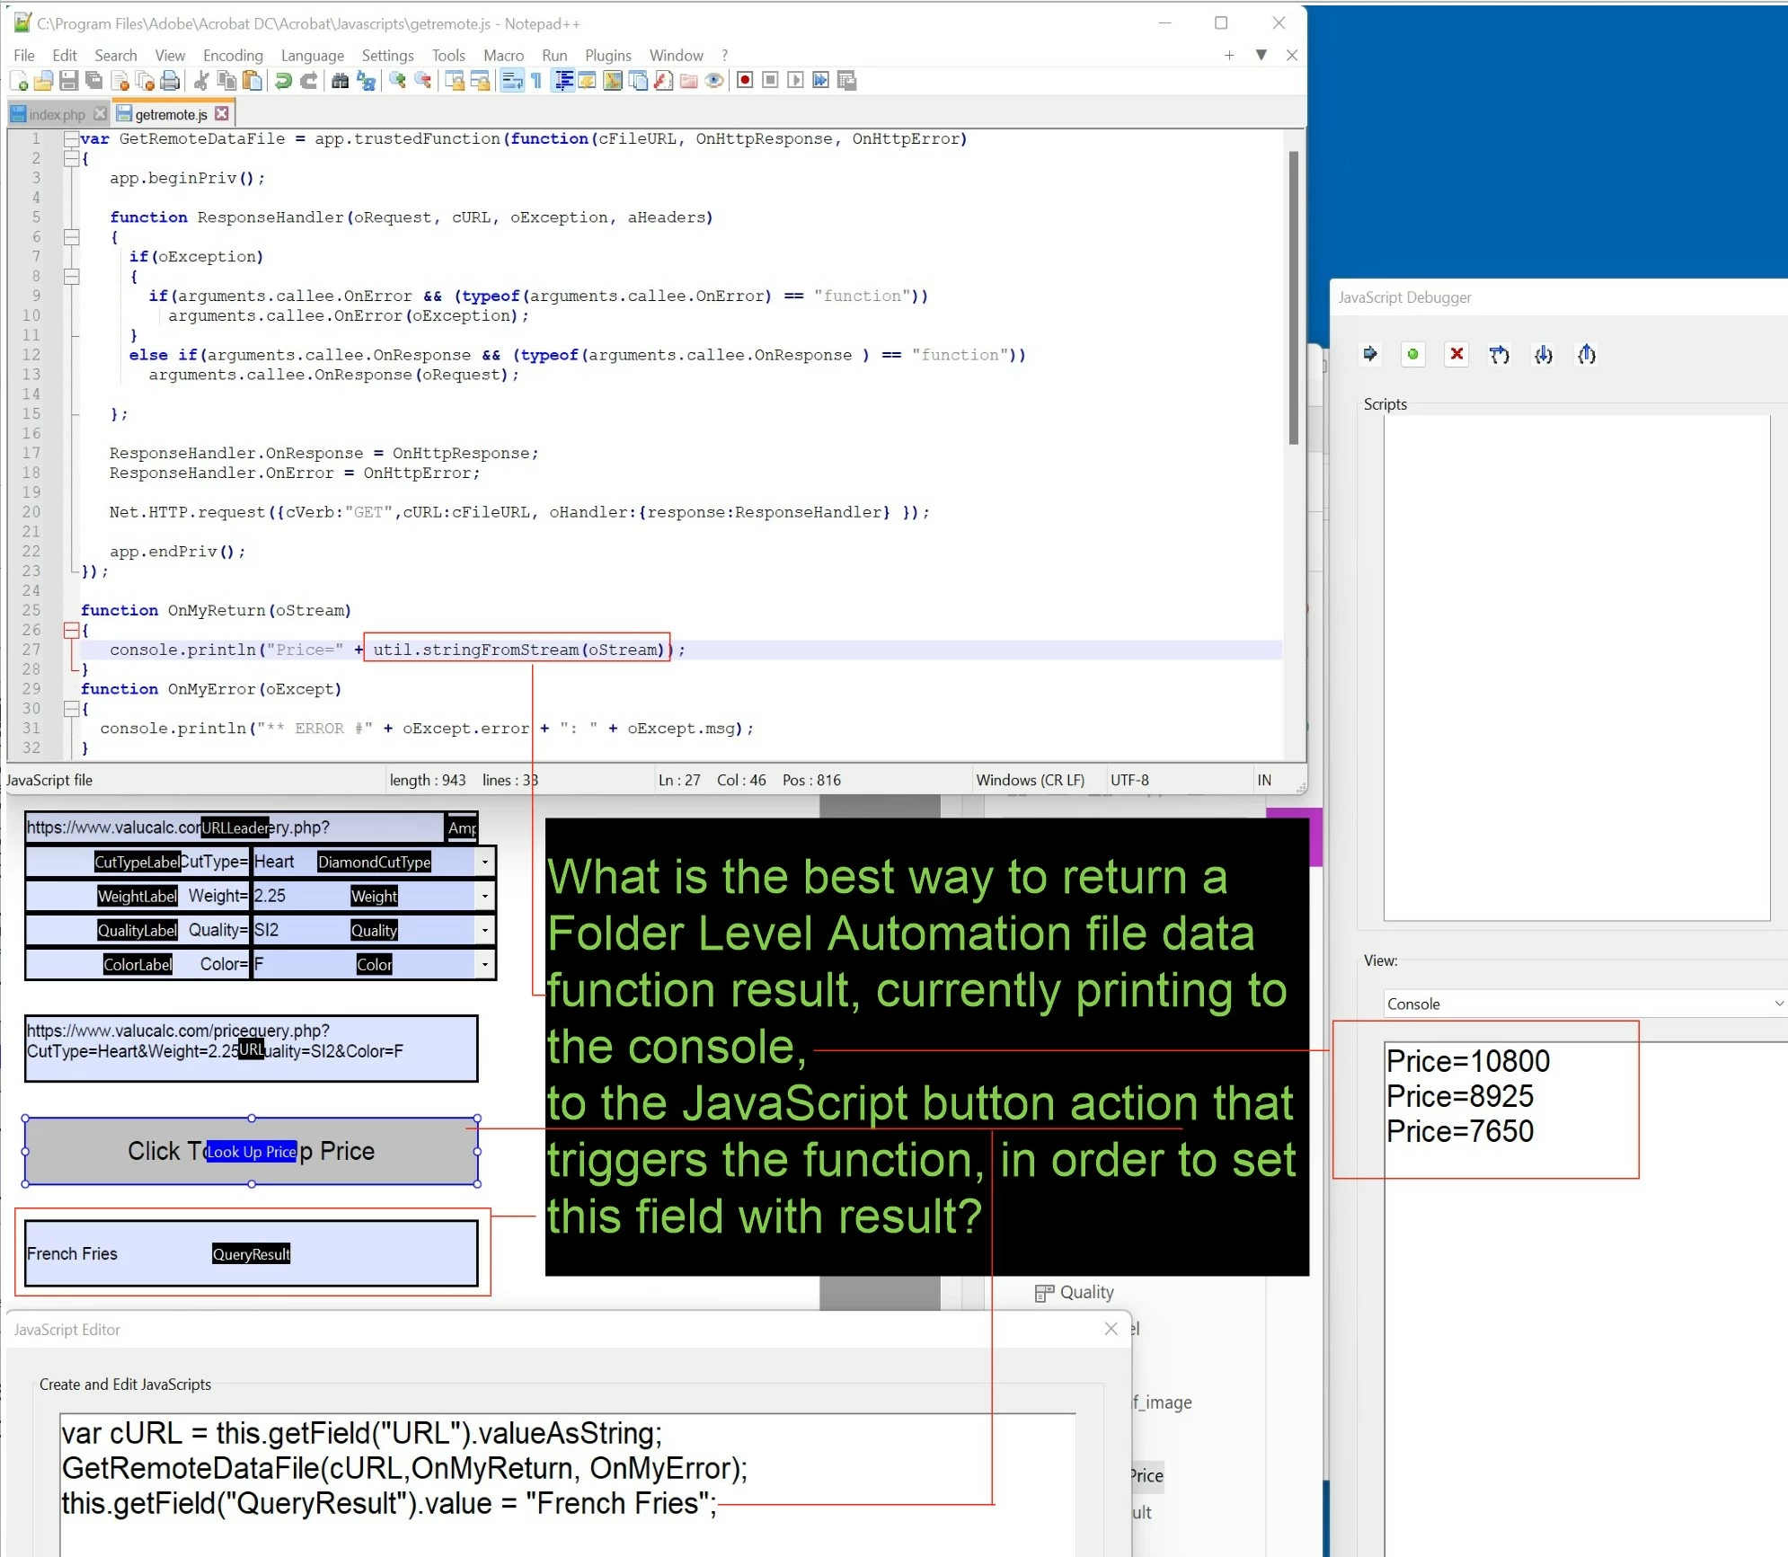1788x1557 pixels.
Task: Close the JavaScript Editor dialog
Action: 1111,1329
